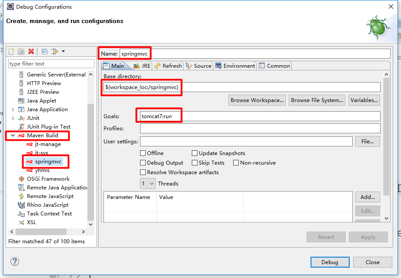Click into the Goals input field
Viewport: 401px width, 278px height.
point(260,116)
